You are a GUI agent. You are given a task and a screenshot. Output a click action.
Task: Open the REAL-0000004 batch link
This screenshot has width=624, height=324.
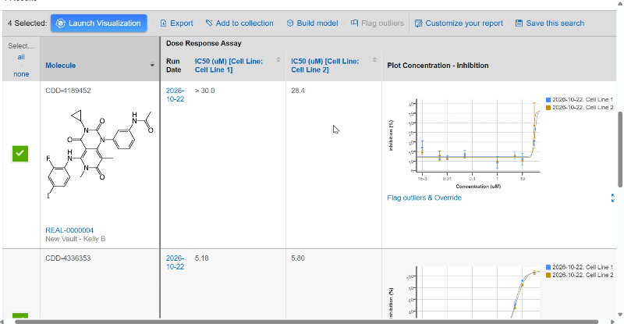[x=69, y=230]
